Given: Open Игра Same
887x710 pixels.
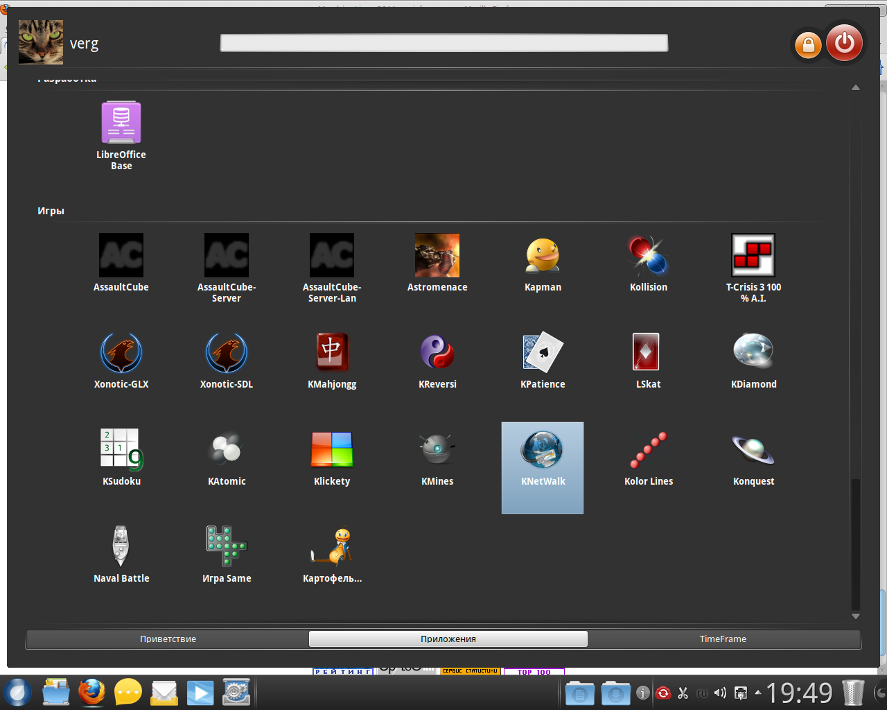Looking at the screenshot, I should [227, 555].
